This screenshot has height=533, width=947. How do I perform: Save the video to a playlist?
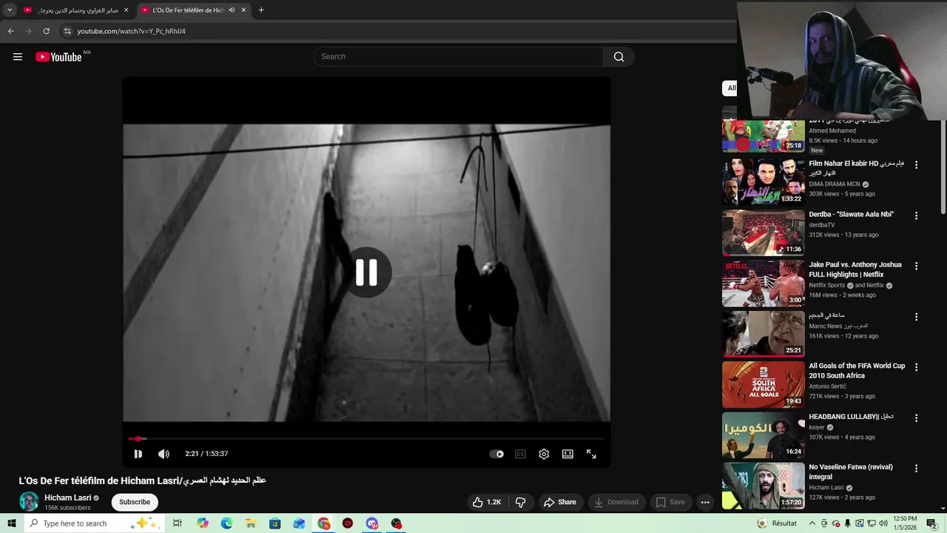[x=670, y=502]
